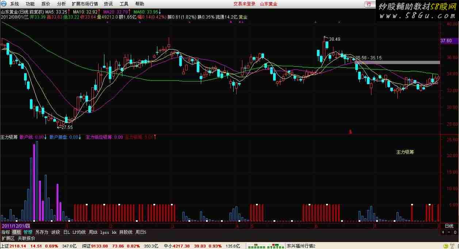Click the MA5: 33.25 label

tap(57, 12)
